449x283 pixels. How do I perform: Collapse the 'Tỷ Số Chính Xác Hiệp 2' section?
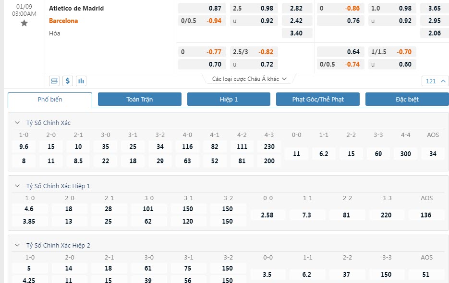pos(18,245)
